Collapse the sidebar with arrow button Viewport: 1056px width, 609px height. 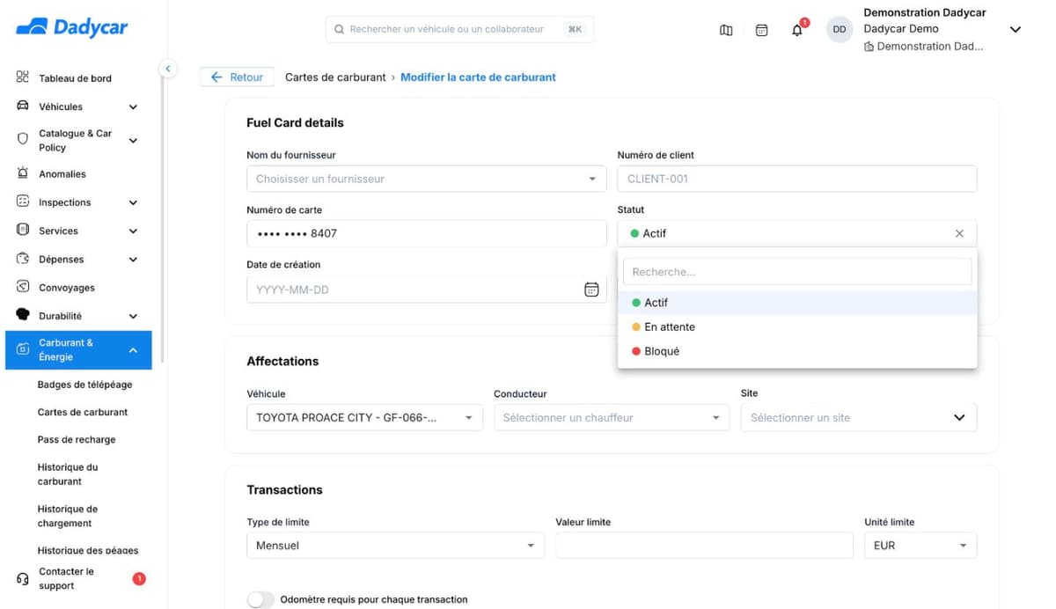pos(167,68)
